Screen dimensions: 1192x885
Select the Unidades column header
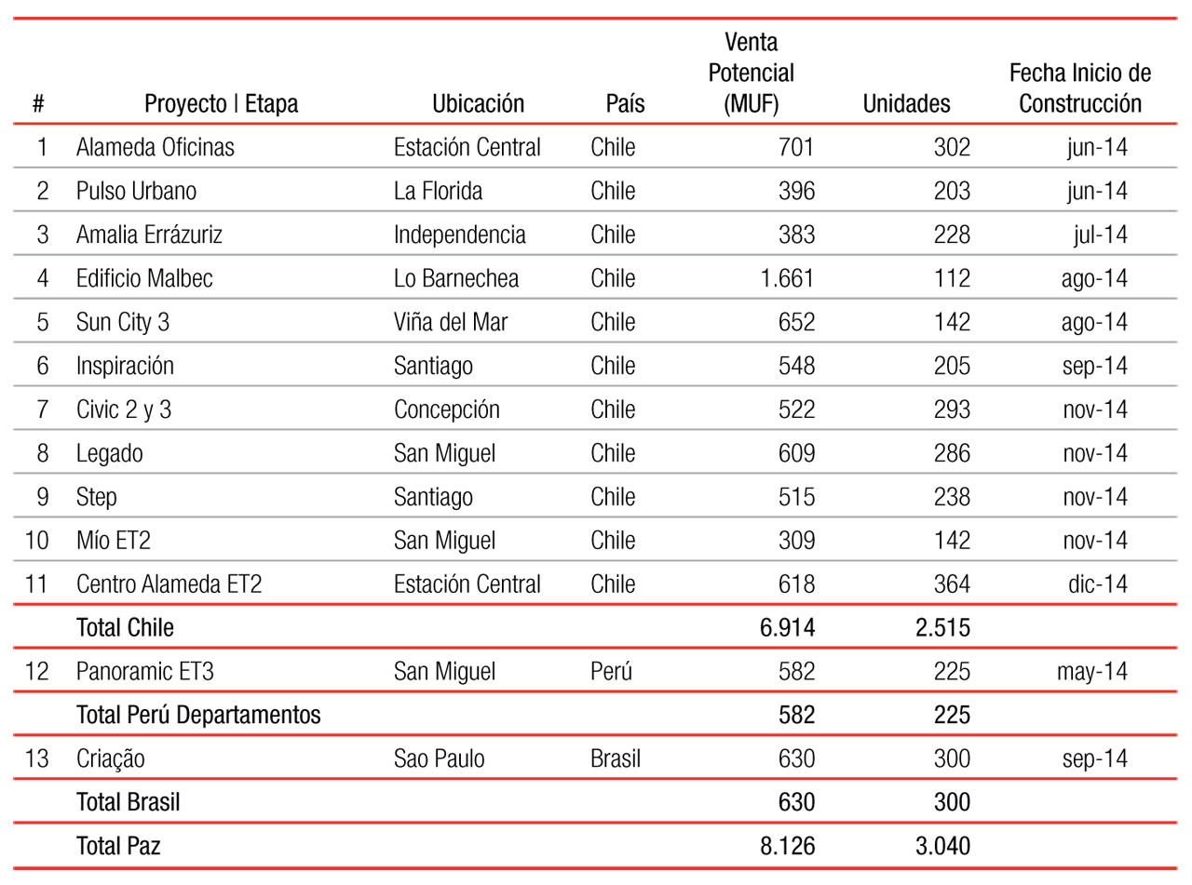[906, 103]
